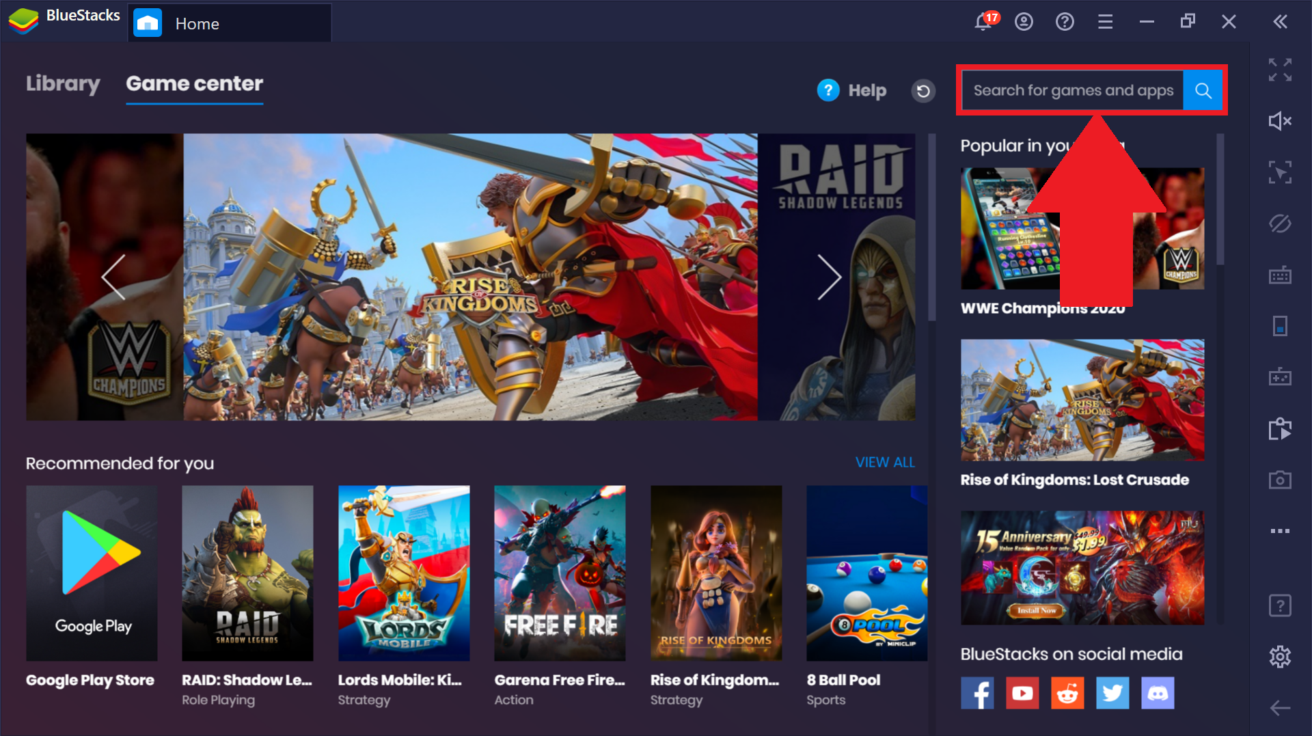Open Rise of Kingdoms: Lost Crusade popular thumbnail
Viewport: 1312px width, 736px height.
pyautogui.click(x=1082, y=400)
